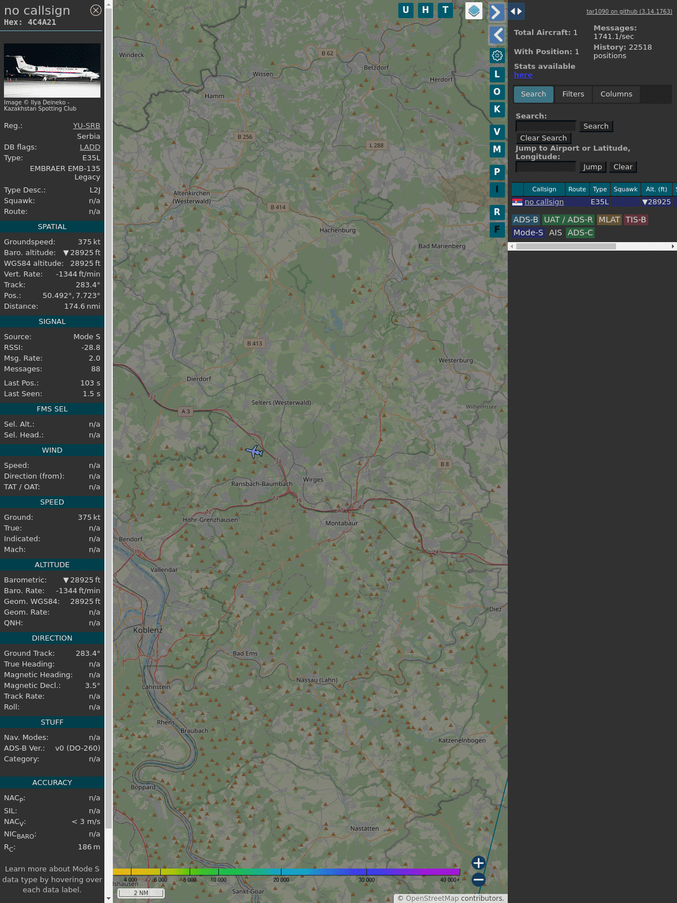Toggle the ADS-B source filter

coord(525,220)
